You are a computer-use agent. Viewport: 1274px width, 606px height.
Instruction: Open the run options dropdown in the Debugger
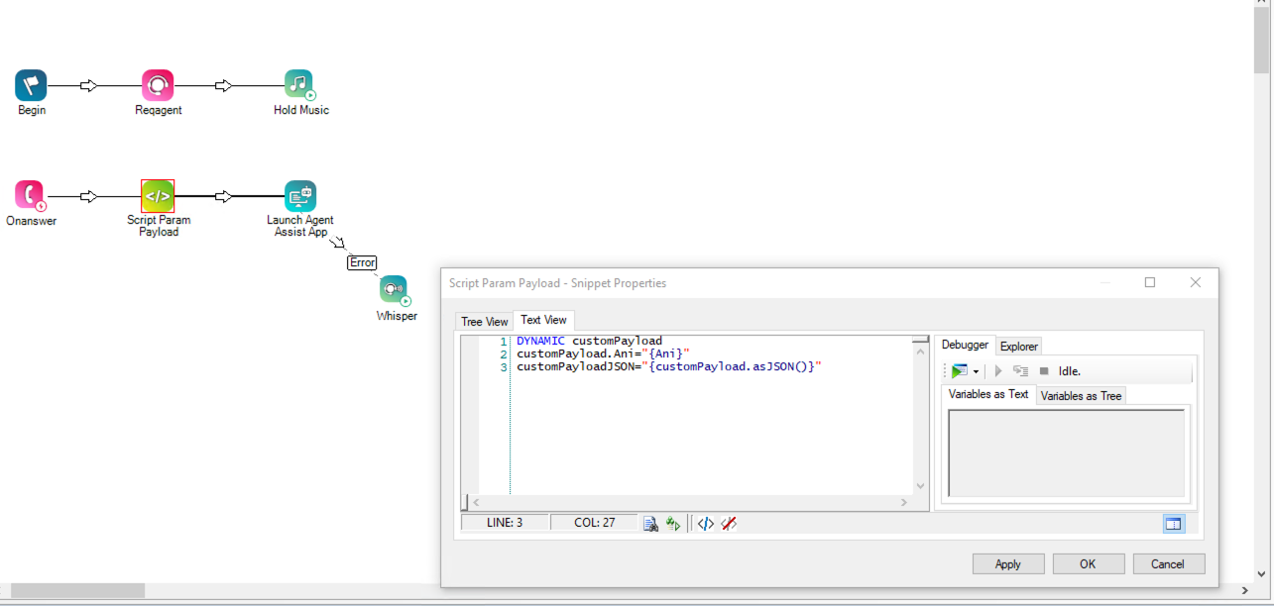coord(975,370)
